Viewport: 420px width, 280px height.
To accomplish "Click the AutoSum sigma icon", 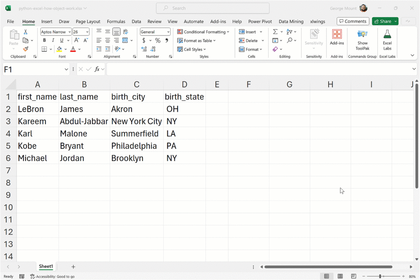I will tap(275, 32).
